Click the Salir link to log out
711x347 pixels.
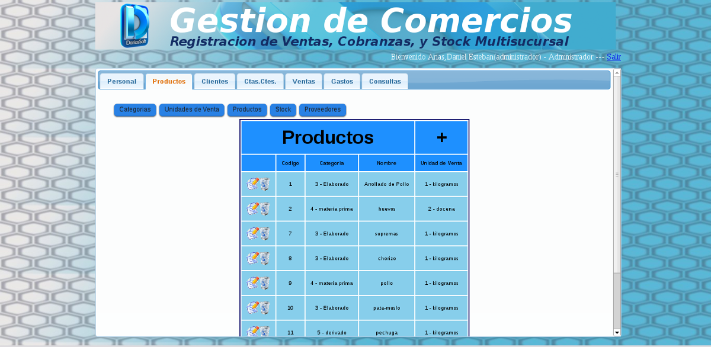[x=614, y=56]
